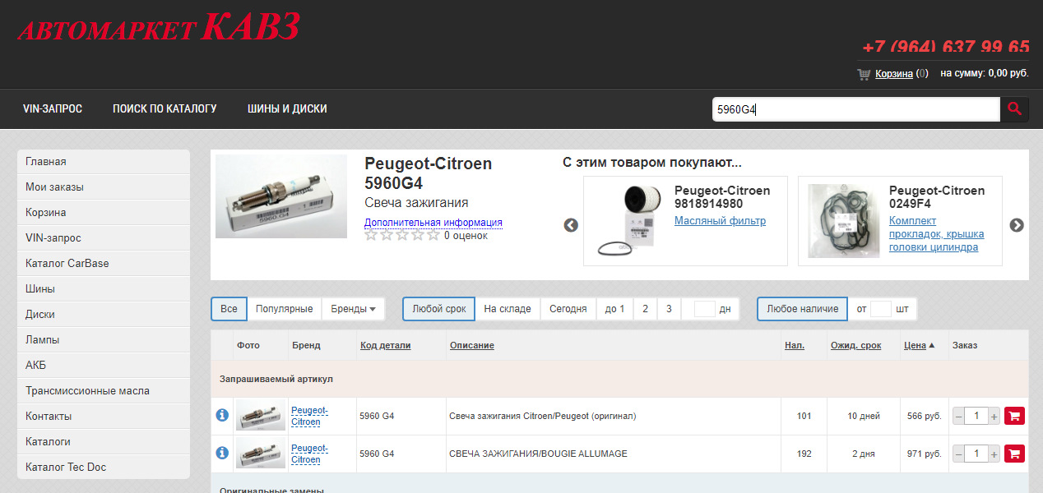1043x493 pixels.
Task: Open Главная in the sidebar
Action: click(104, 162)
